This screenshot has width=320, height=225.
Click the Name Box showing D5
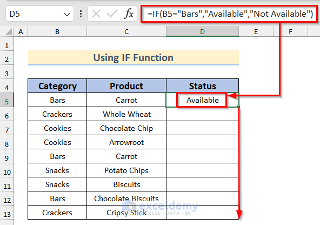39,14
